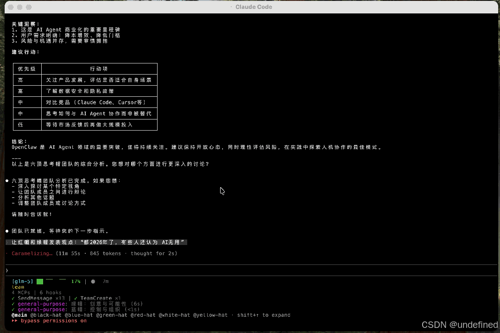Click the zoom button of Claude Code window

[x=29, y=7]
